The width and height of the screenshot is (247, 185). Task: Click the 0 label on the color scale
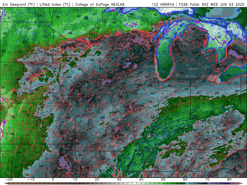pos(53,179)
